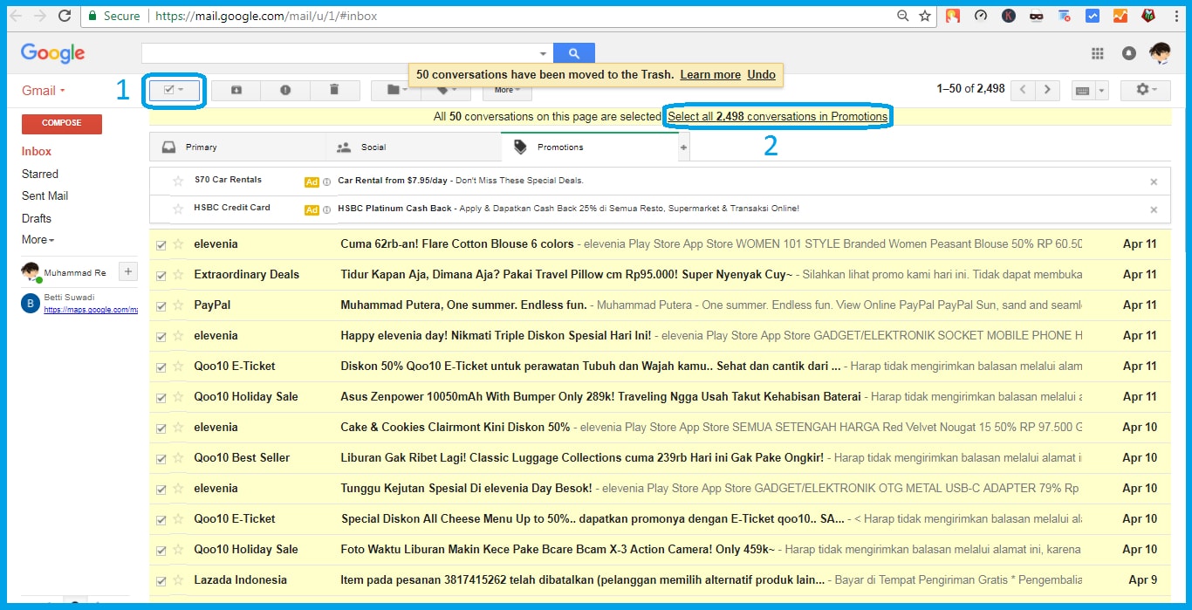Open input tools language dropdown arrow
The image size is (1192, 610).
coord(1101,91)
